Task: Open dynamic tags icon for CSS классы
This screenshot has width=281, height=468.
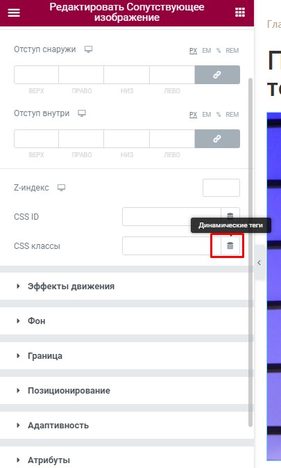Action: tap(230, 245)
